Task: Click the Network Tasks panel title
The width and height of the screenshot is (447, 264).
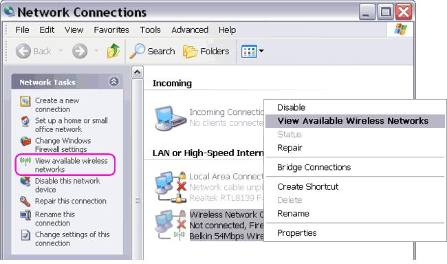Action: point(47,82)
